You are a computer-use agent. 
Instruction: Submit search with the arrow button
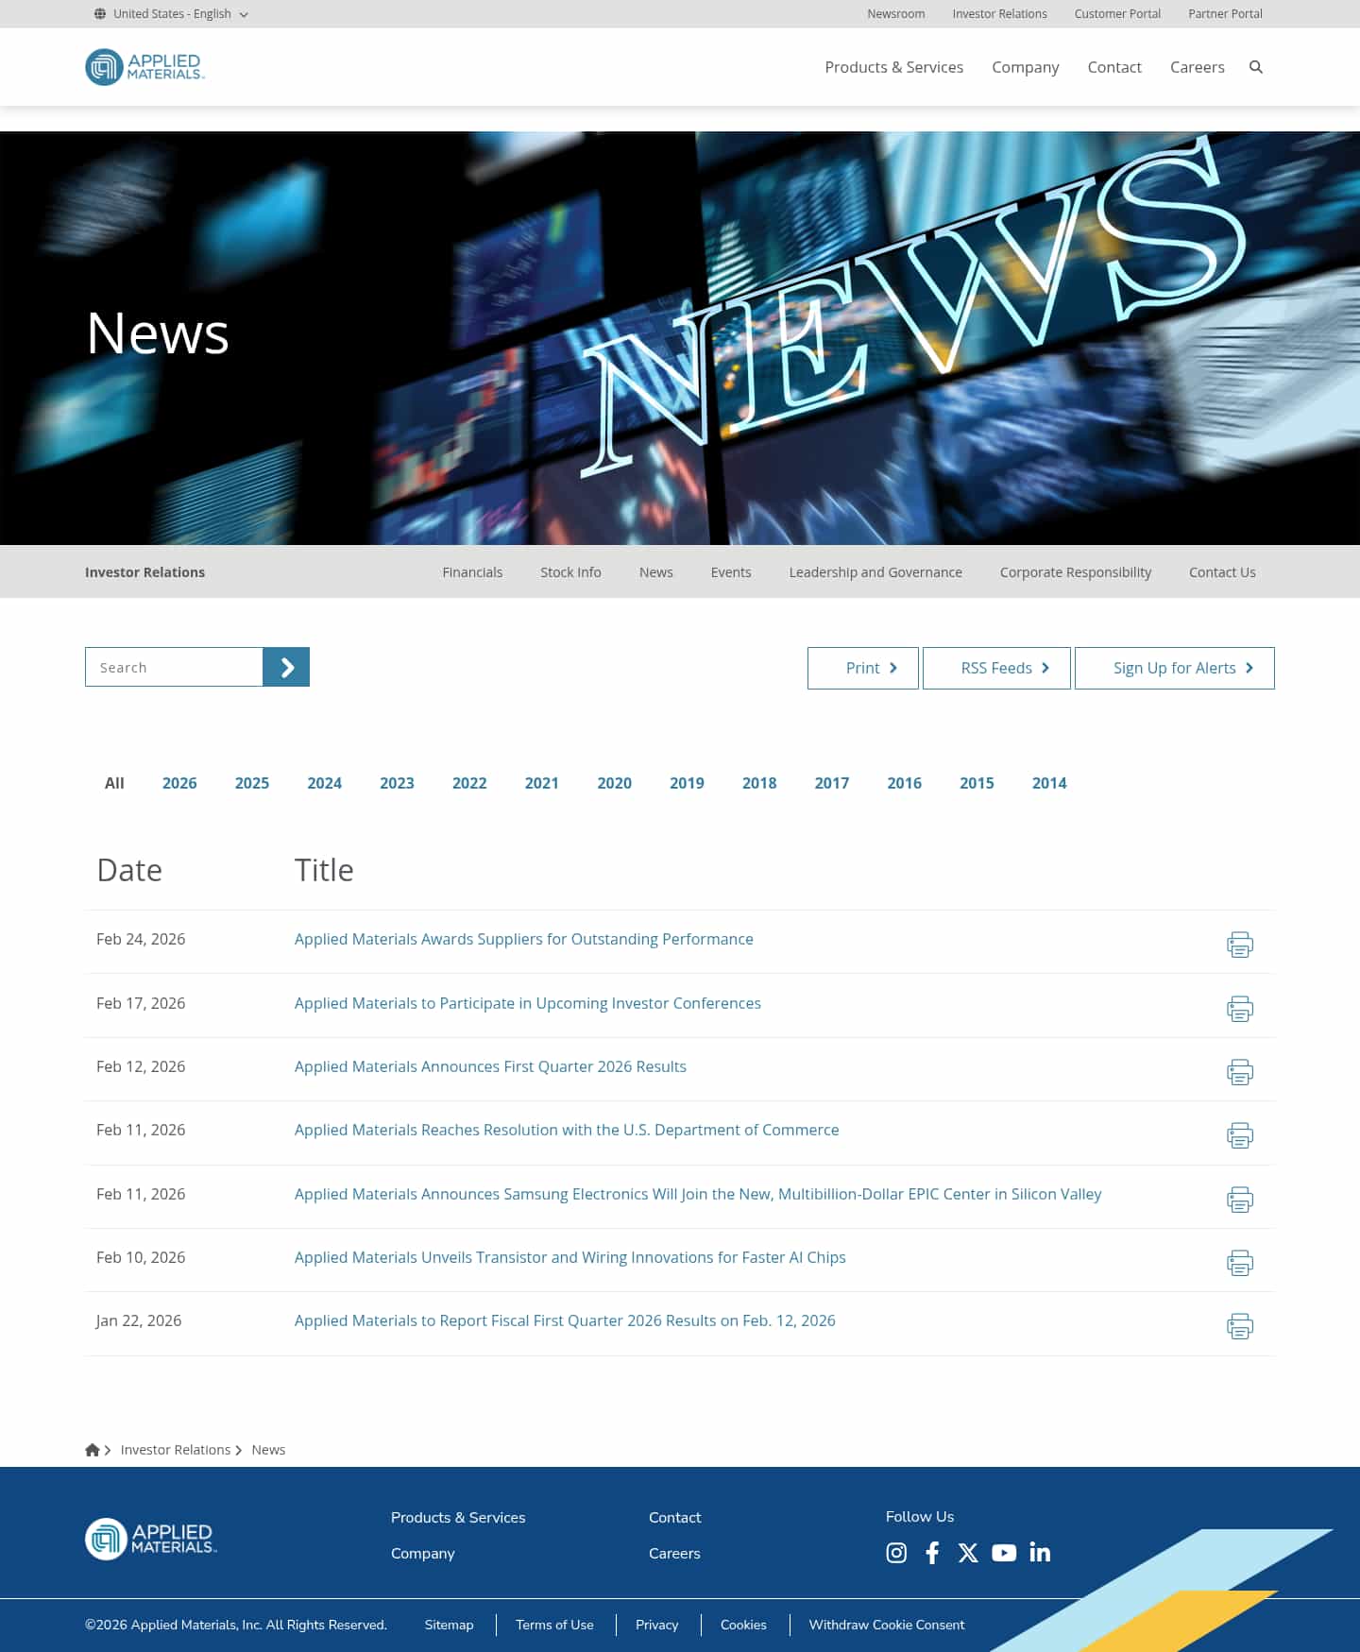286,668
